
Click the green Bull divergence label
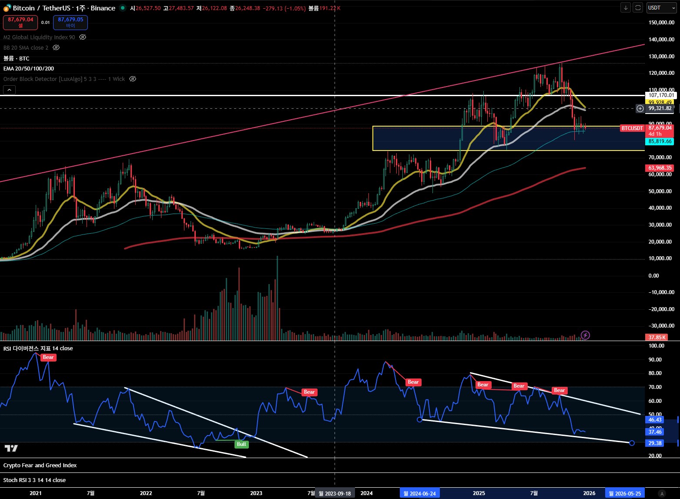(241, 444)
